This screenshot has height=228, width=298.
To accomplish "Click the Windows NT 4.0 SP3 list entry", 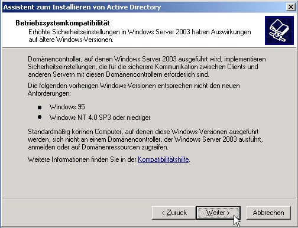I will click(100, 118).
